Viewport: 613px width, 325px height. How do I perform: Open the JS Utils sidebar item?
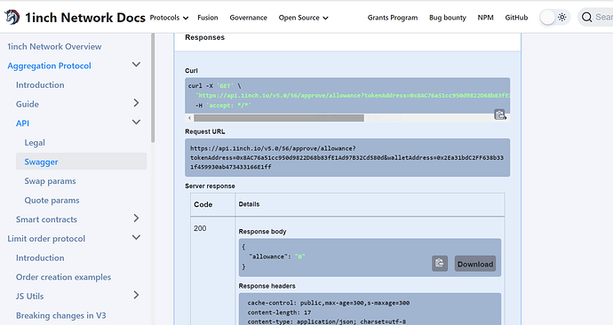29,296
